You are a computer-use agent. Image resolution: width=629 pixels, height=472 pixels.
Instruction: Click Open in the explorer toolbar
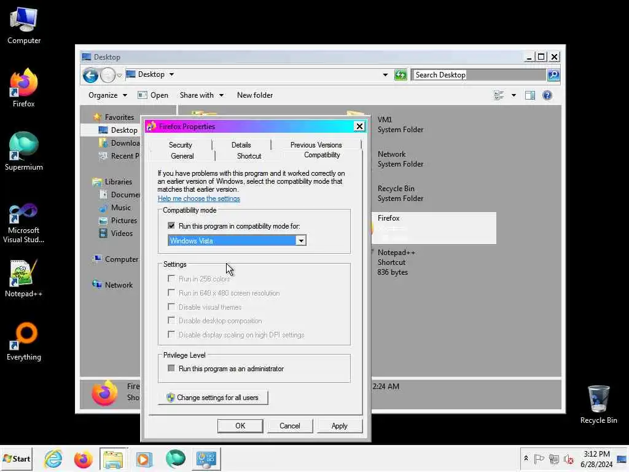[153, 95]
